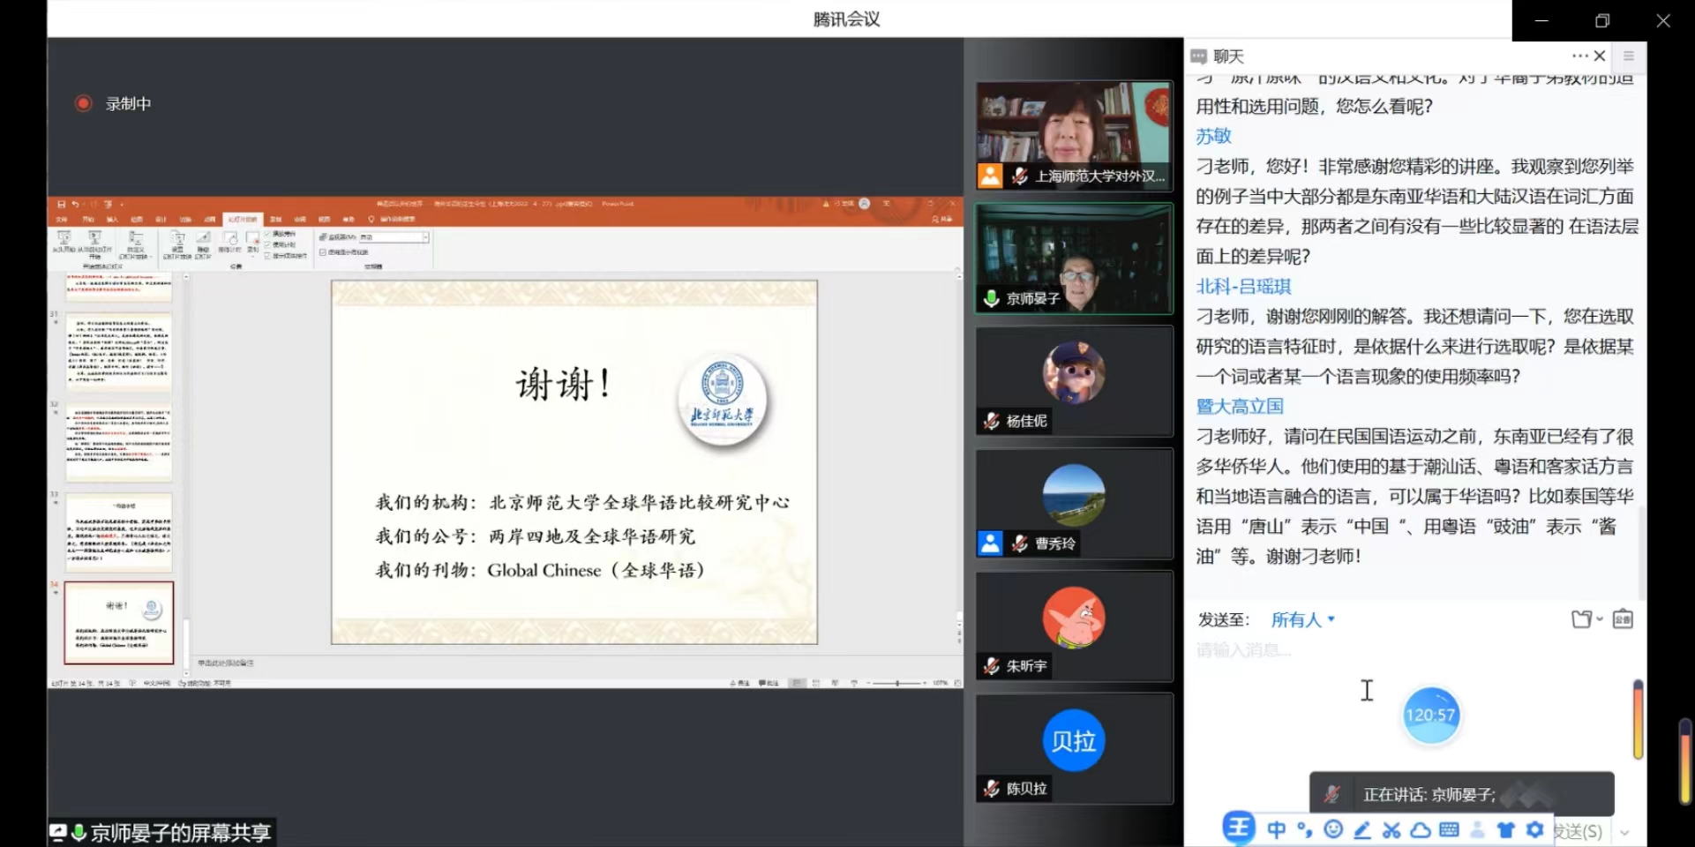Screen dimensions: 1695x847
Task: Open the 所有人 recipient dropdown
Action: [x=1302, y=620]
